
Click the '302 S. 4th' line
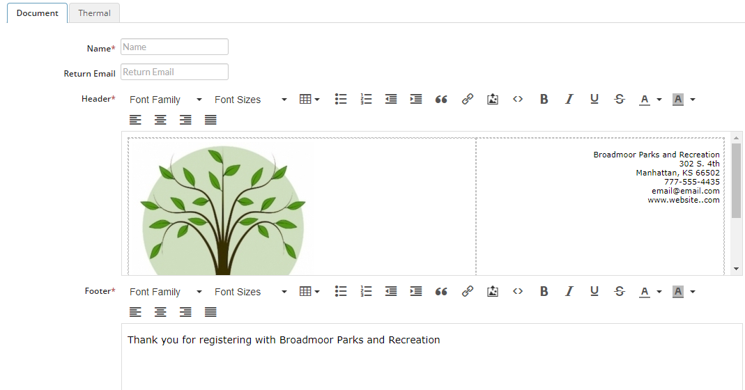pyautogui.click(x=699, y=164)
